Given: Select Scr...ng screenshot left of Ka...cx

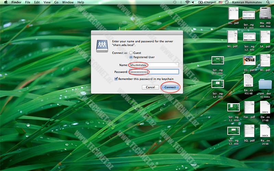Looking at the screenshot, I should 217,84.
